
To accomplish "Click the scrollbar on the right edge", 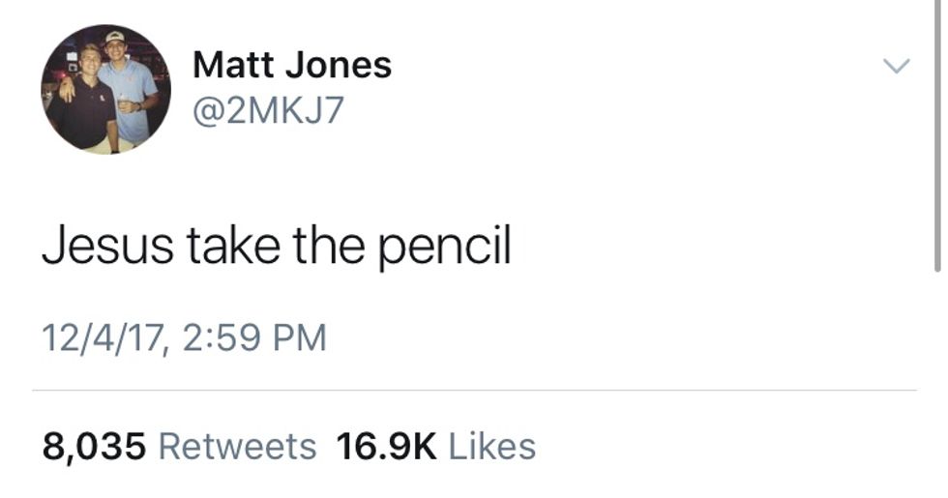I will (937, 135).
